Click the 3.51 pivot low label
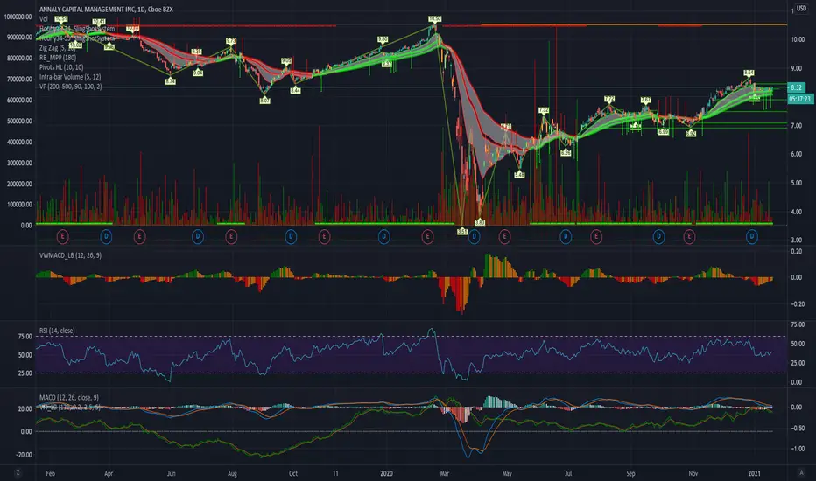Viewport: 816px width, 481px height. 462,232
